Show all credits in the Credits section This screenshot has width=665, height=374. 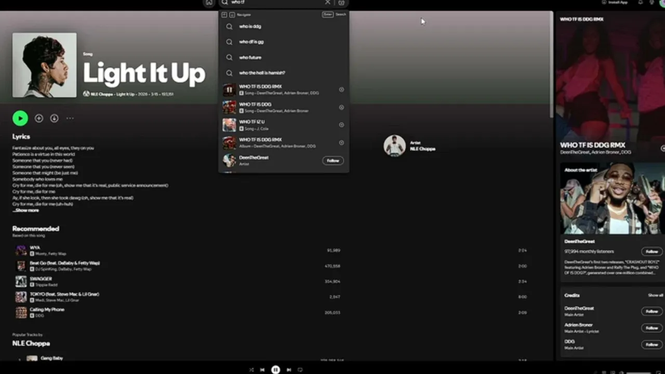pos(655,295)
